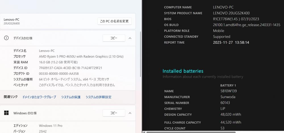Viewport: 284px width, 133px height.
Task: Select the 関連リンク label
Action: (x=11, y=97)
